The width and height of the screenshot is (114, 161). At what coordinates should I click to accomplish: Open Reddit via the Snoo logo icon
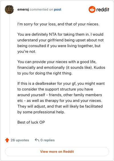(x=92, y=9)
